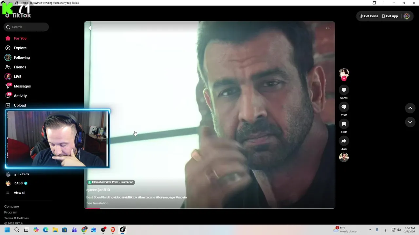Open the browser extensions puzzle icon
419x235 pixels.
[374, 3]
